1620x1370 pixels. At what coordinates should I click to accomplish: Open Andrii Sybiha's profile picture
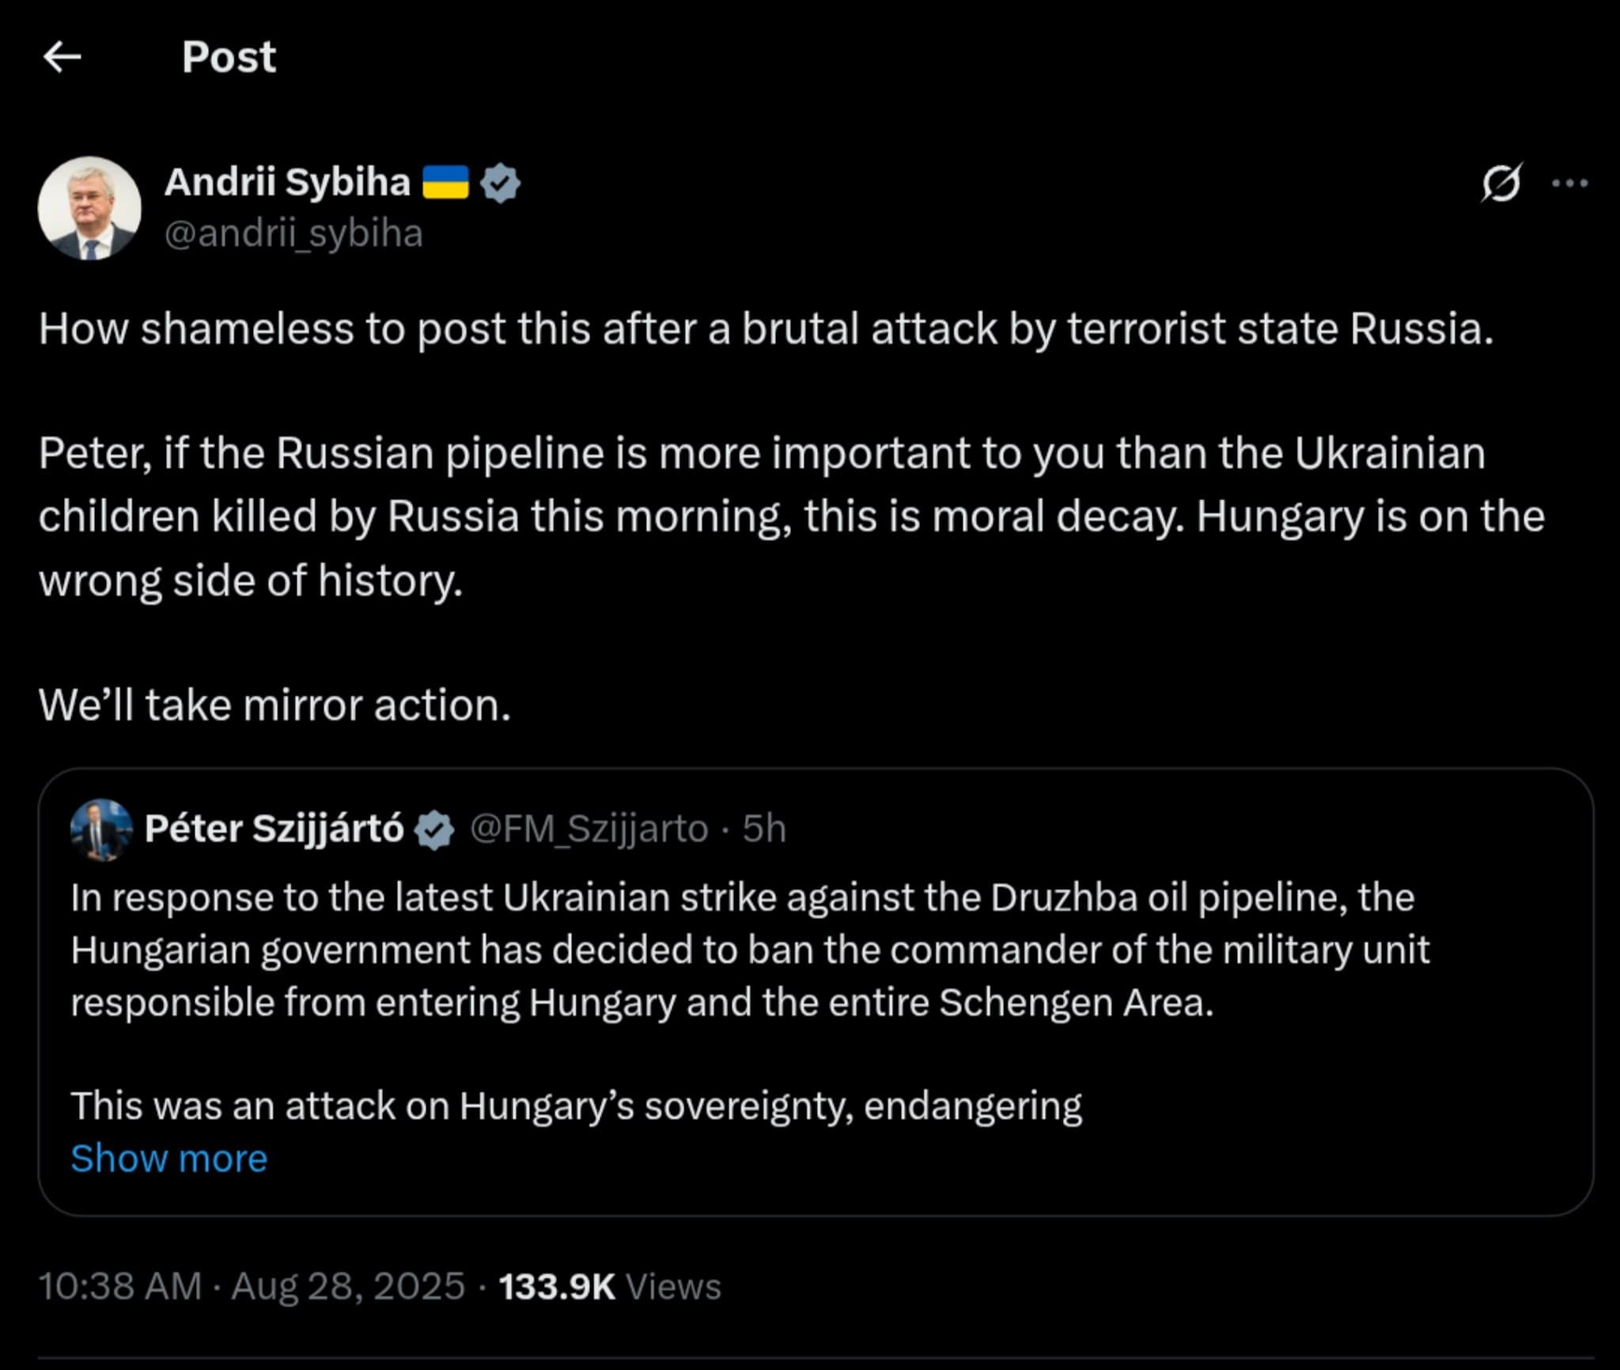tap(91, 207)
